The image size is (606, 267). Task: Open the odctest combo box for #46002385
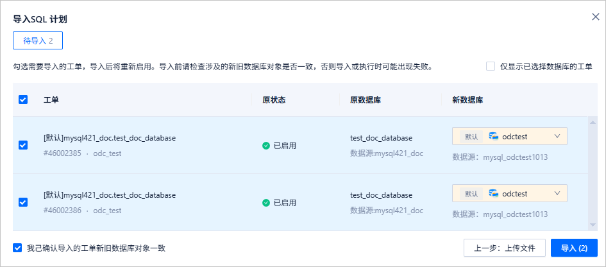[x=510, y=136]
